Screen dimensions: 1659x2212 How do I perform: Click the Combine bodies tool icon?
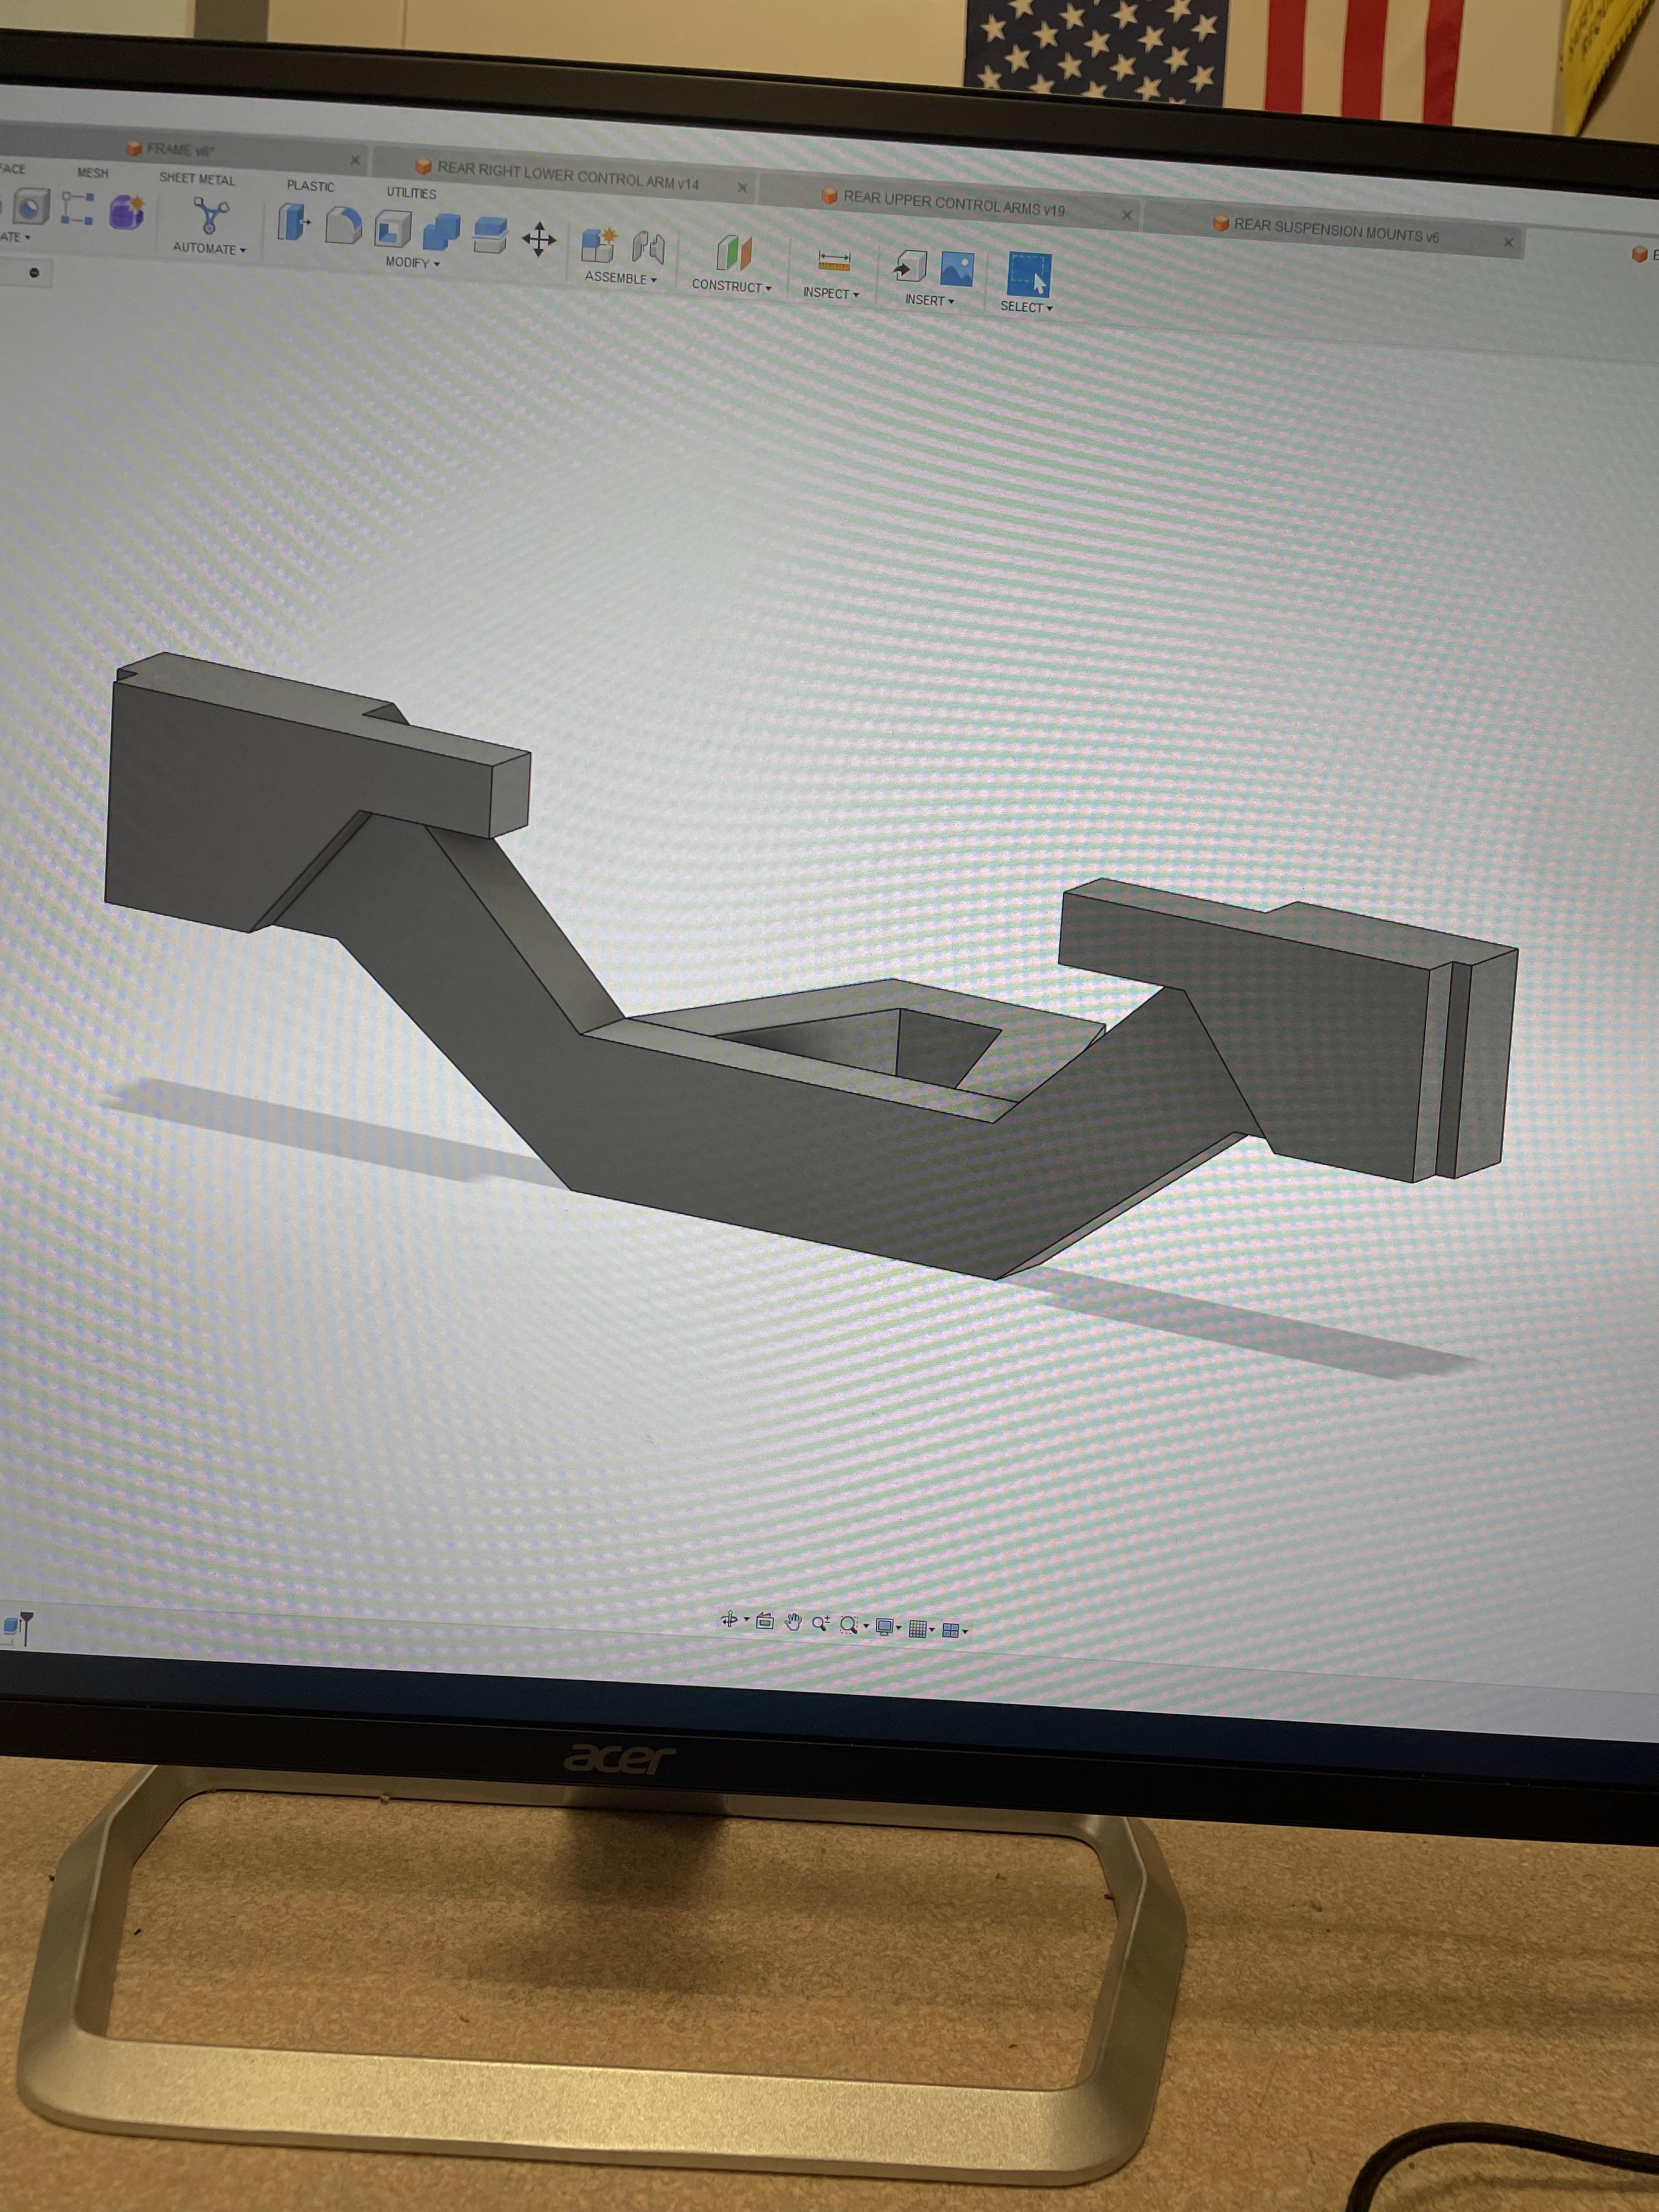pyautogui.click(x=441, y=232)
